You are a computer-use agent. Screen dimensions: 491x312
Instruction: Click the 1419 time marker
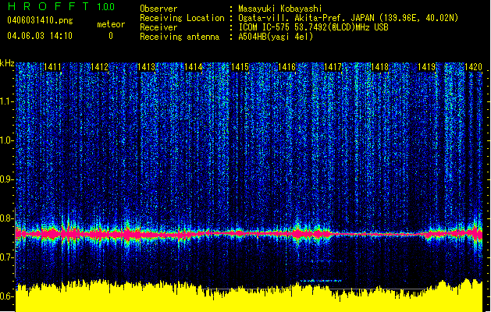[x=427, y=67]
